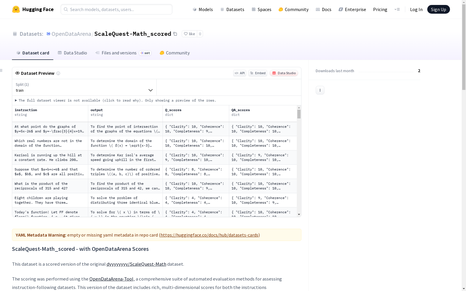Image resolution: width=466 pixels, height=291 pixels.
Task: Open the dyyyyyyyy/ScaleQuest-Math dataset link
Action: click(136, 264)
